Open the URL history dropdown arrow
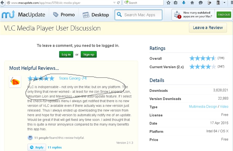 pyautogui.click(x=114, y=3)
